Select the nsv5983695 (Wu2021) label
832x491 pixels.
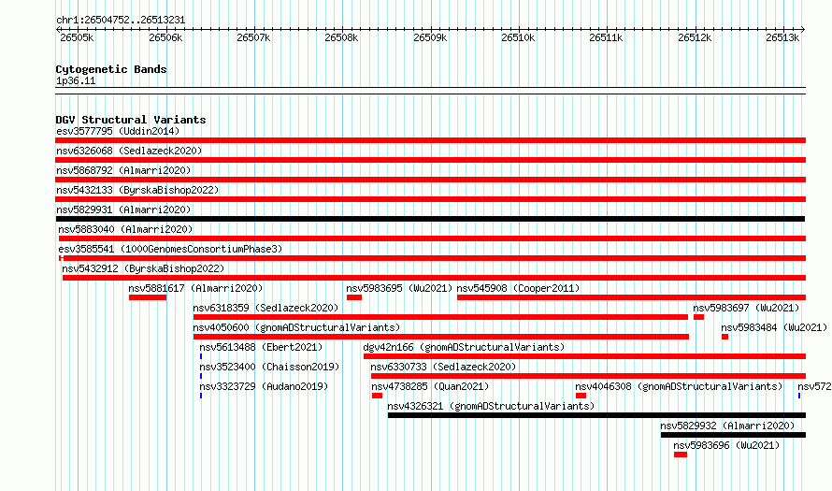pos(399,288)
